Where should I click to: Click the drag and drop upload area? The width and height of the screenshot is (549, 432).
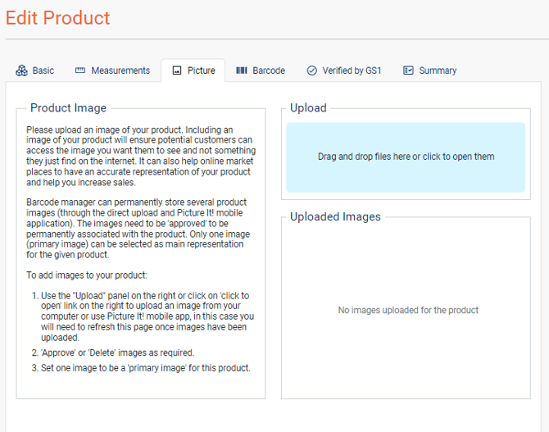[406, 157]
